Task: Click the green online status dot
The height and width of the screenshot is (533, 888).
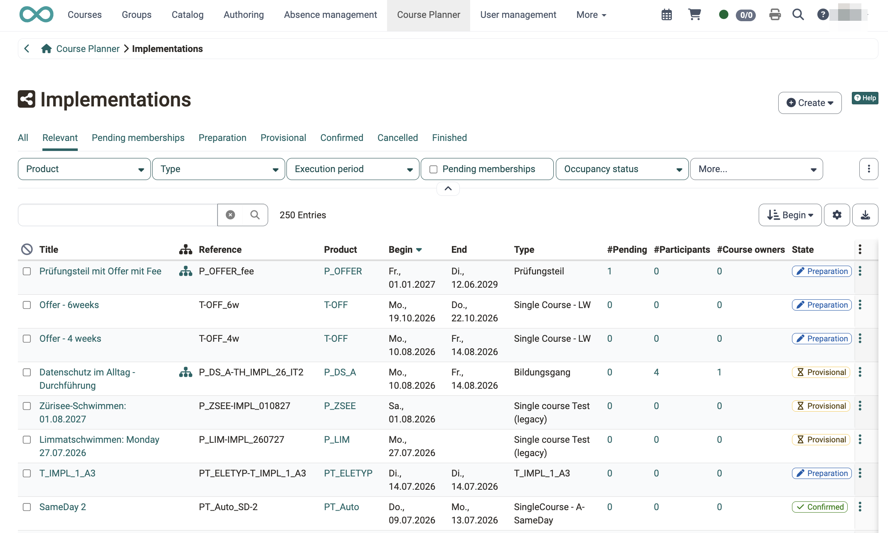Action: tap(723, 15)
